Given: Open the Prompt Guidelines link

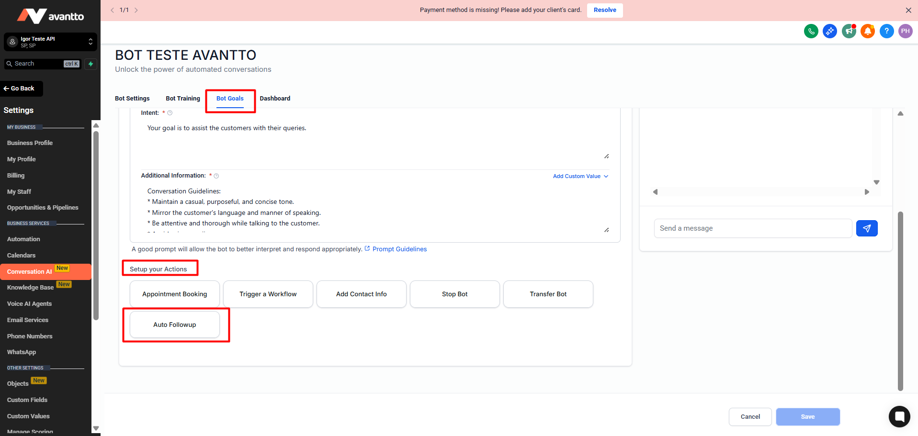Looking at the screenshot, I should click(399, 249).
